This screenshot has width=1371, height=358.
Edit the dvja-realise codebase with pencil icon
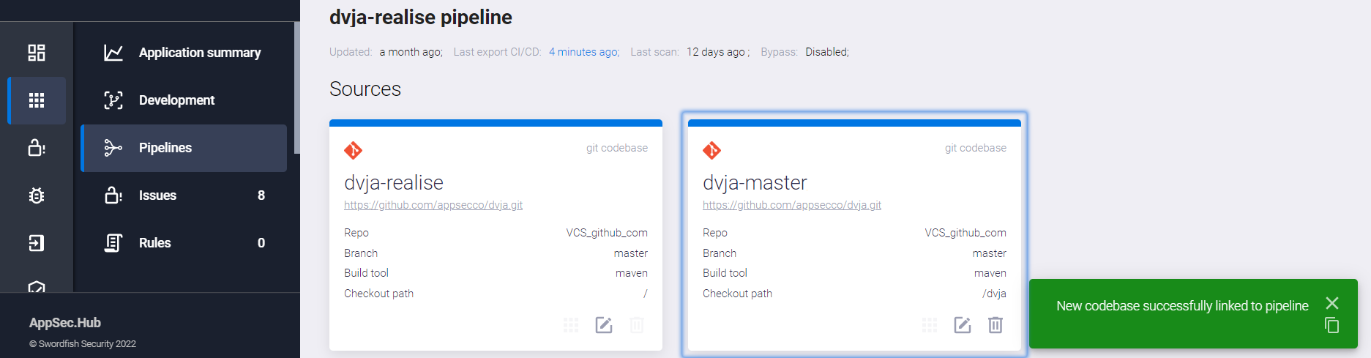(x=604, y=325)
